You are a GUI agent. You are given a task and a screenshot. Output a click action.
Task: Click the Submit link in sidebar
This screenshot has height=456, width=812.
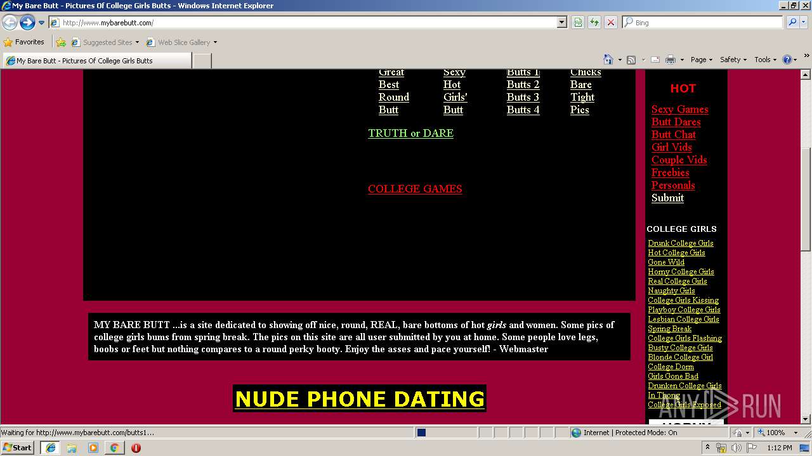click(667, 198)
